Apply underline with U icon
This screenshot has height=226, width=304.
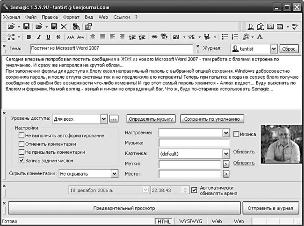48,37
